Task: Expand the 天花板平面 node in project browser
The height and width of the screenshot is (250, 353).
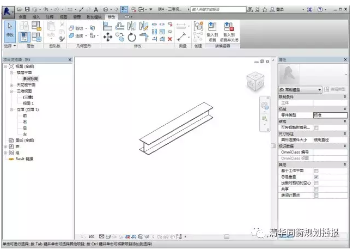Action: click(11, 85)
